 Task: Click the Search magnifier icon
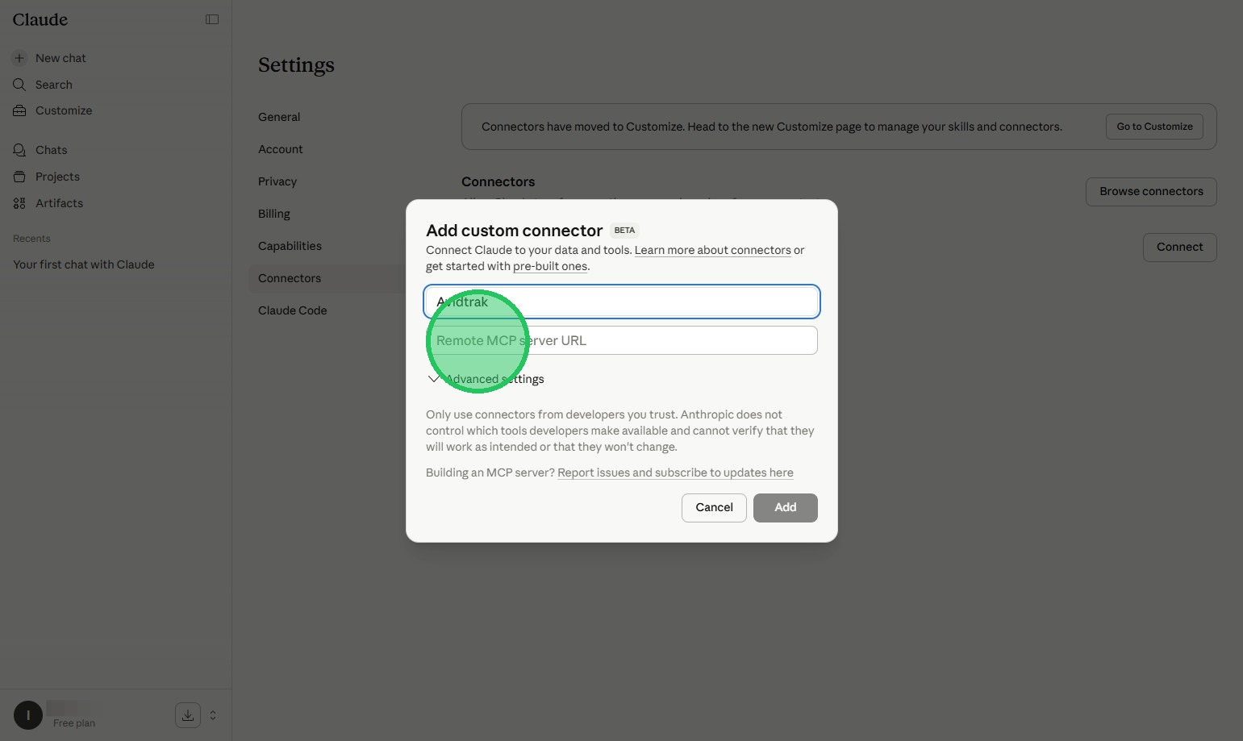coord(19,85)
